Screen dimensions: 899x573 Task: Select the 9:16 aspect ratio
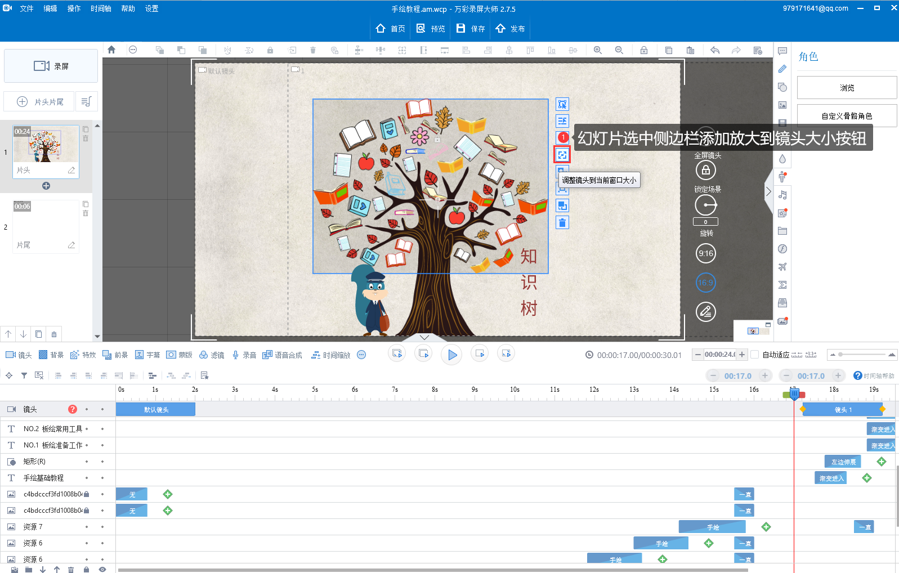706,253
